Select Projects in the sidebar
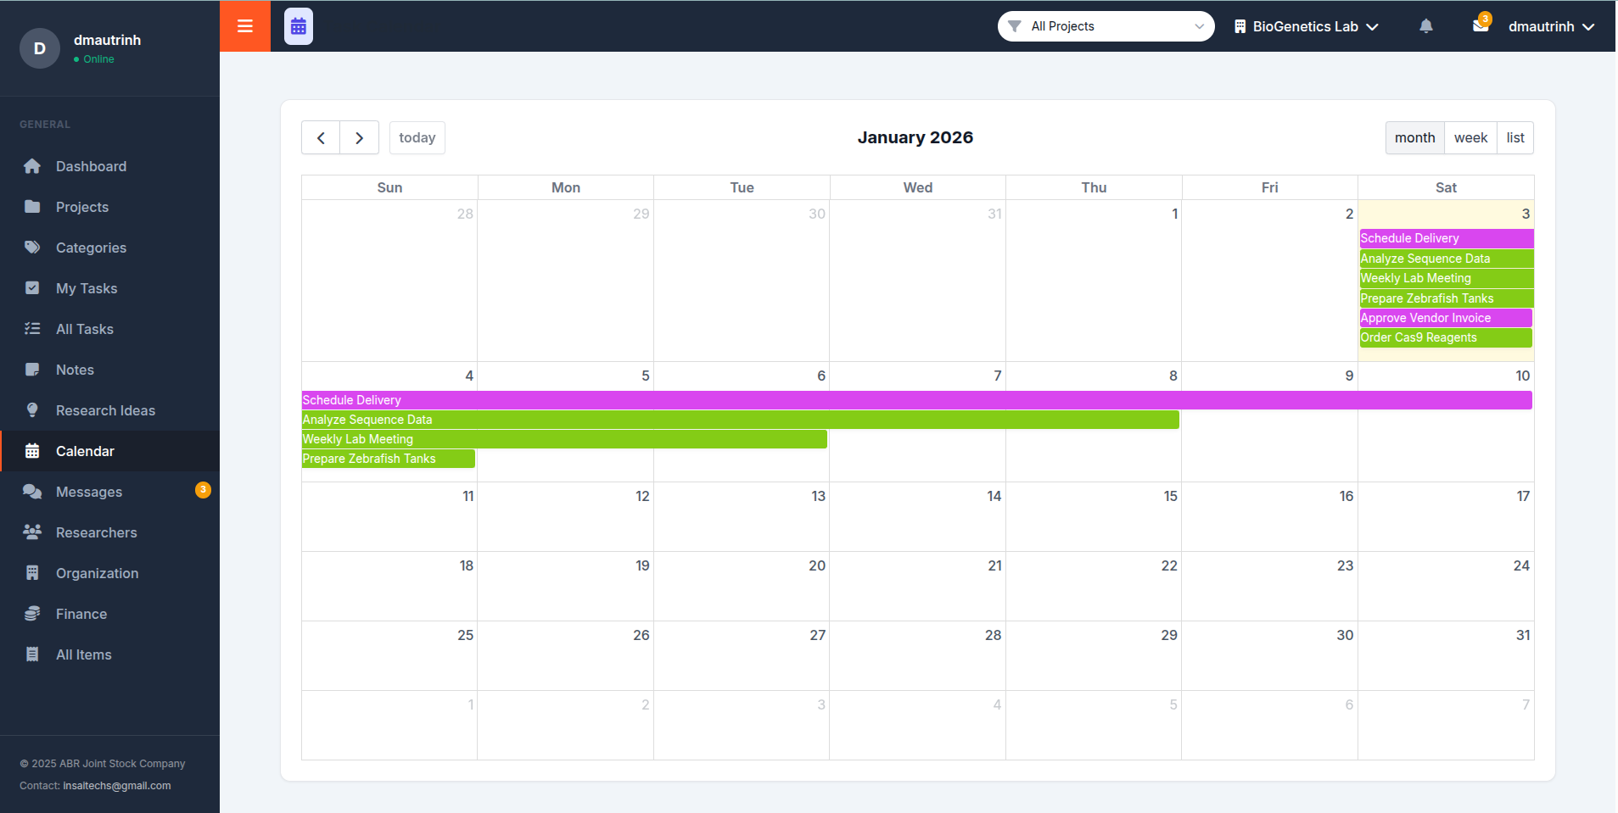Screen dimensions: 1618x813 coord(81,207)
